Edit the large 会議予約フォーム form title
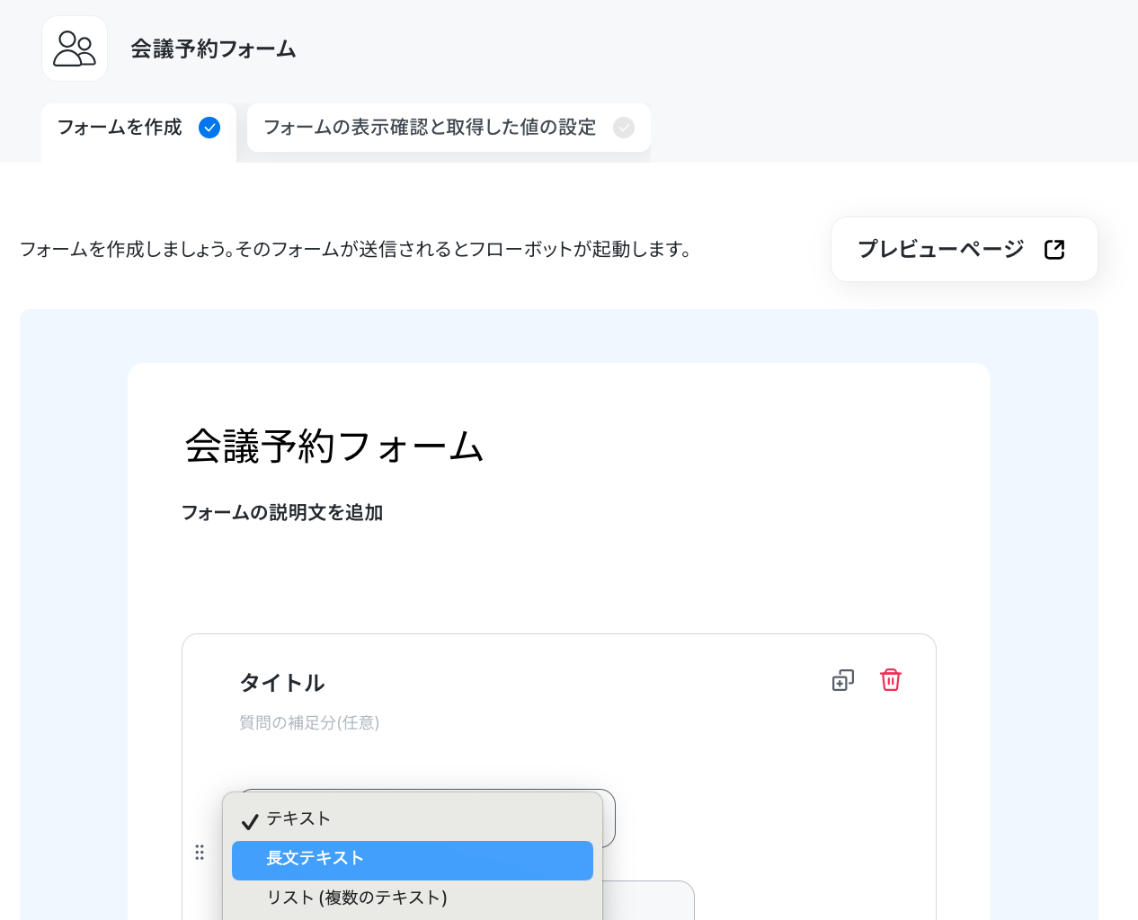This screenshot has height=920, width=1138. pyautogui.click(x=334, y=447)
